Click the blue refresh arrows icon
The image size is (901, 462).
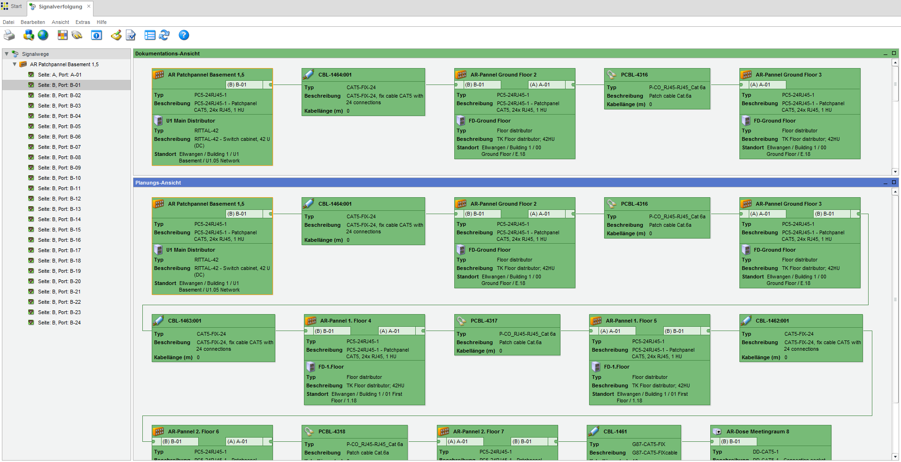click(x=164, y=35)
